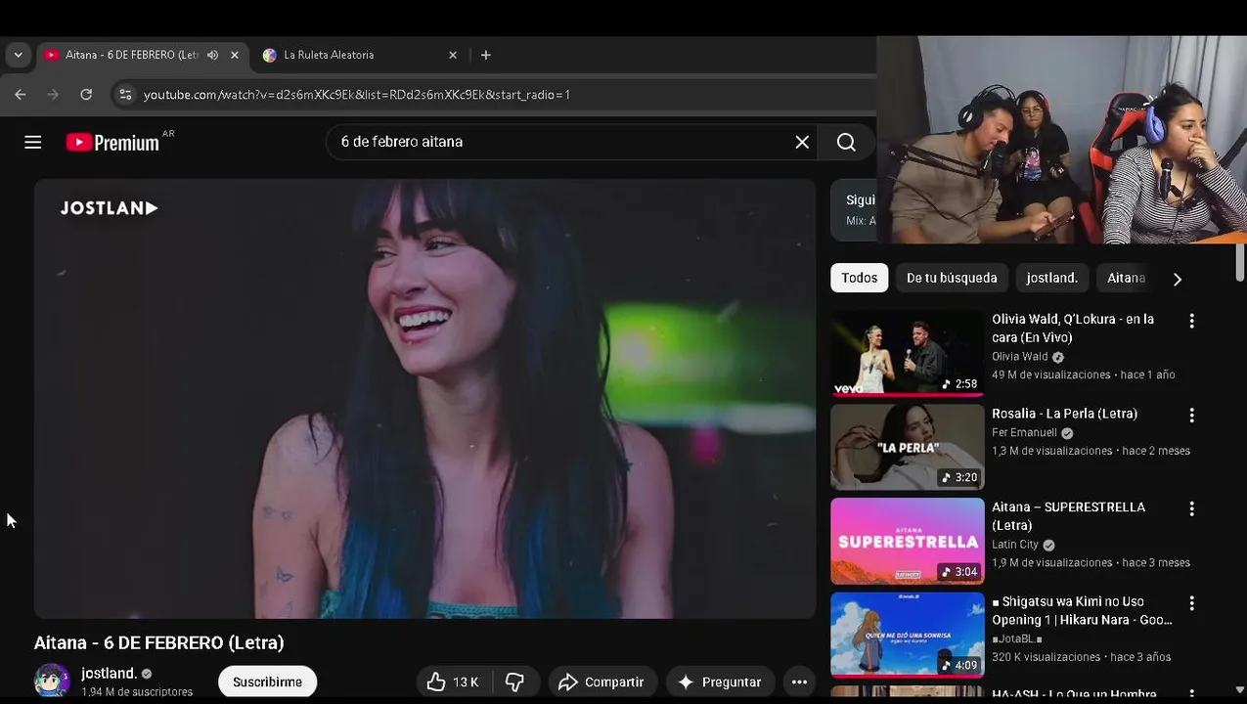Reload the page
Viewport: 1247px width, 704px height.
(86, 95)
